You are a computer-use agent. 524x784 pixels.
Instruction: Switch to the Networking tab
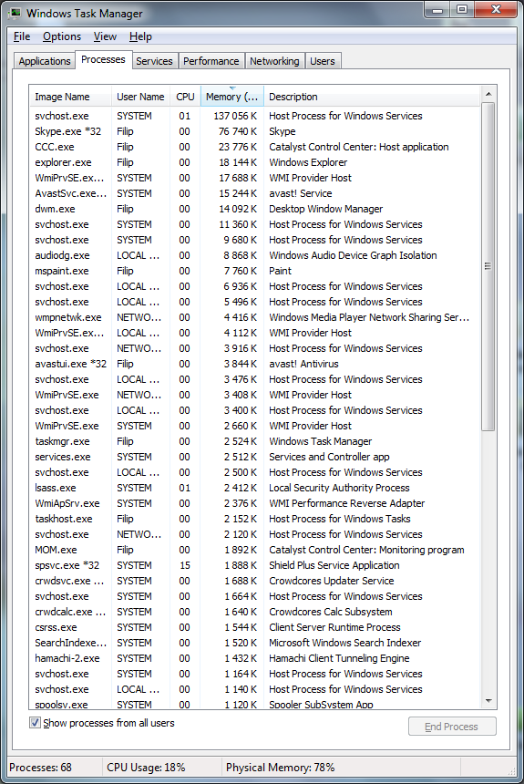pos(274,61)
